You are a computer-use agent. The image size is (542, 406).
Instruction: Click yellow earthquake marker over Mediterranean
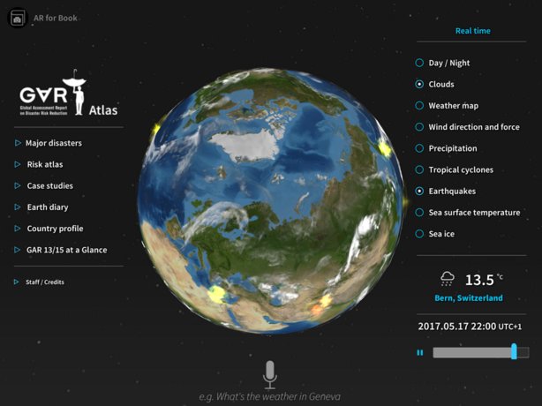[x=217, y=295]
